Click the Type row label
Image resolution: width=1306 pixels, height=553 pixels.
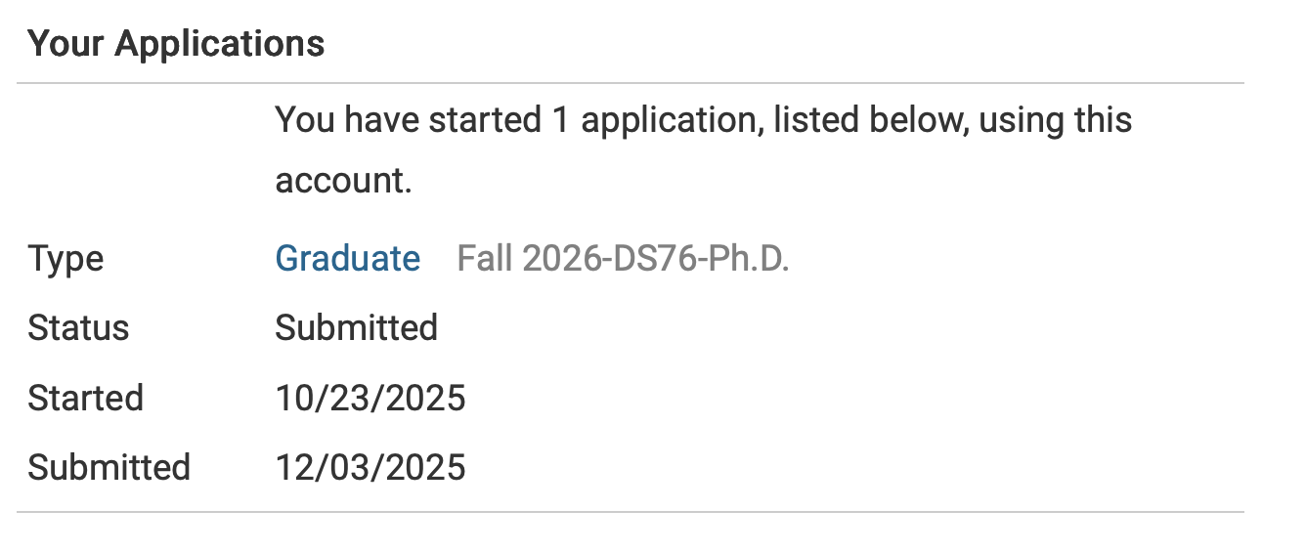(x=65, y=259)
